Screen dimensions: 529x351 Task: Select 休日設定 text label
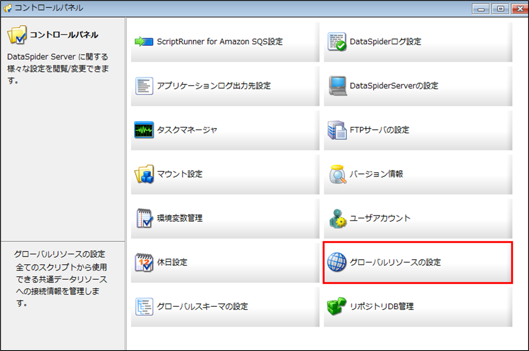[x=172, y=262]
